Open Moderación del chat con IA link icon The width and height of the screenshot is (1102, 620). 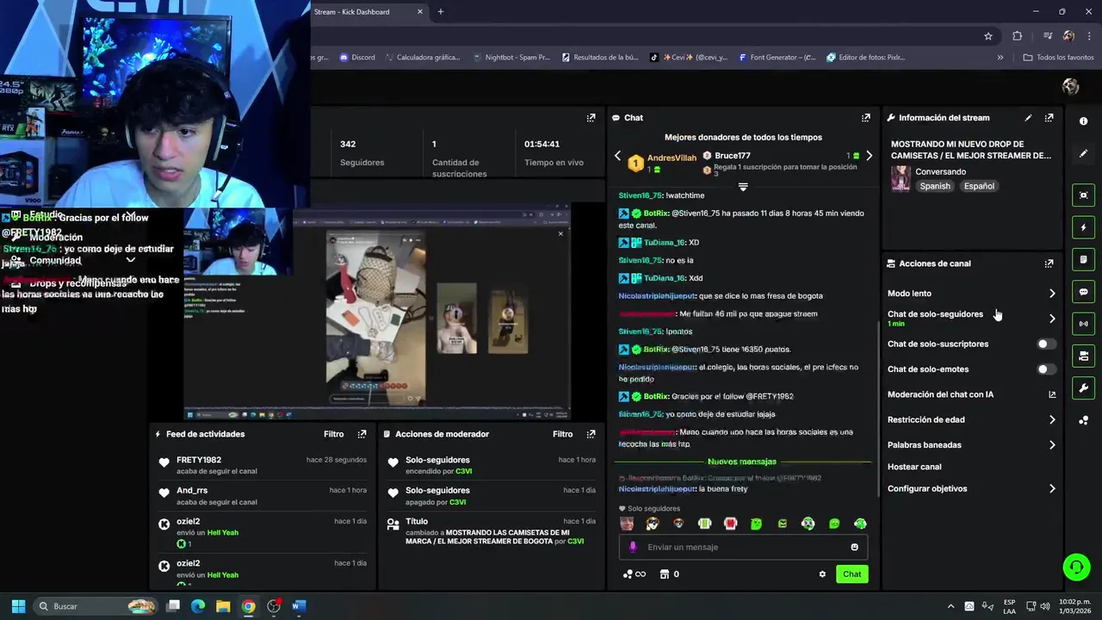(x=1052, y=394)
